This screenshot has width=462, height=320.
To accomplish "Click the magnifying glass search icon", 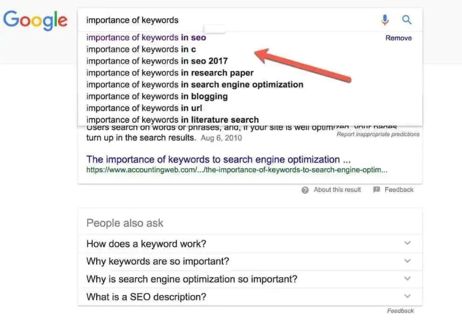I will (x=407, y=20).
